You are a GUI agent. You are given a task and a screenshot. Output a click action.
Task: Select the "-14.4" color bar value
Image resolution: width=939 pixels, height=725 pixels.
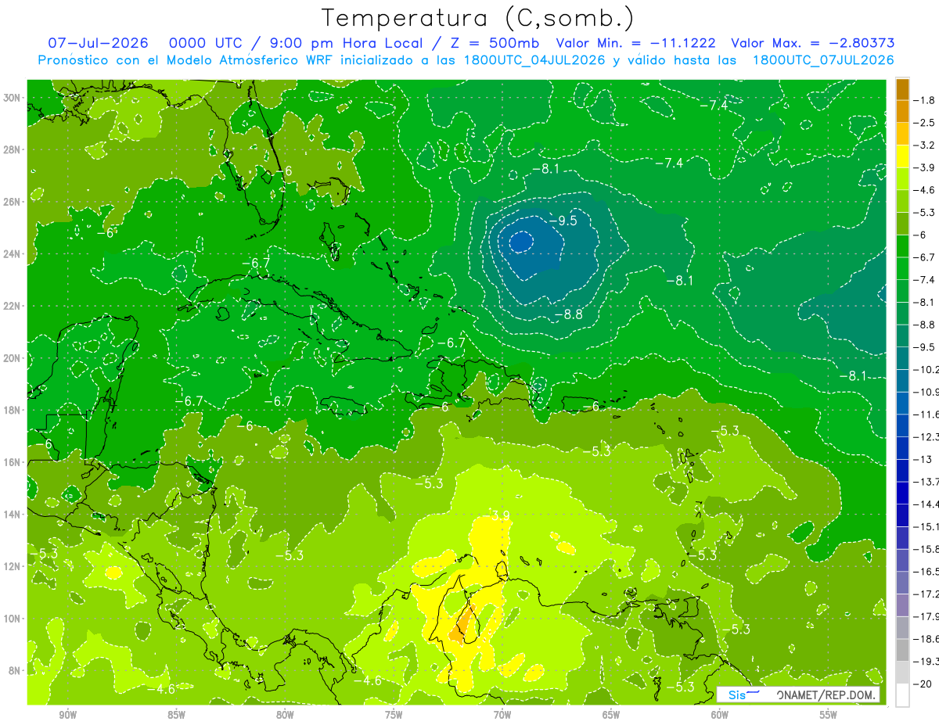[926, 504]
